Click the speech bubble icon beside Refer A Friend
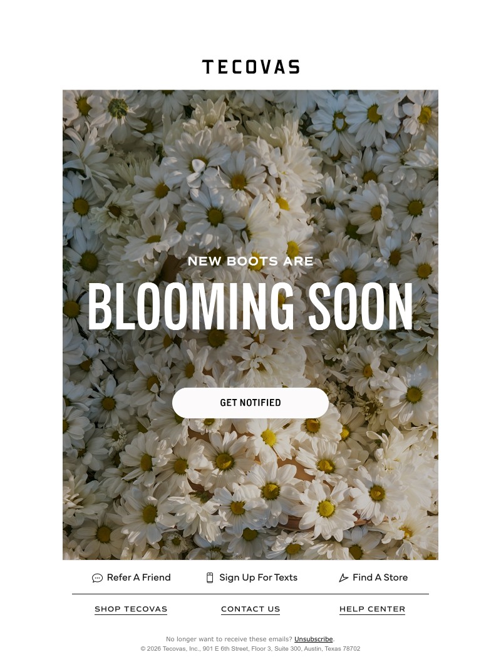This screenshot has height=672, width=501. point(97,578)
